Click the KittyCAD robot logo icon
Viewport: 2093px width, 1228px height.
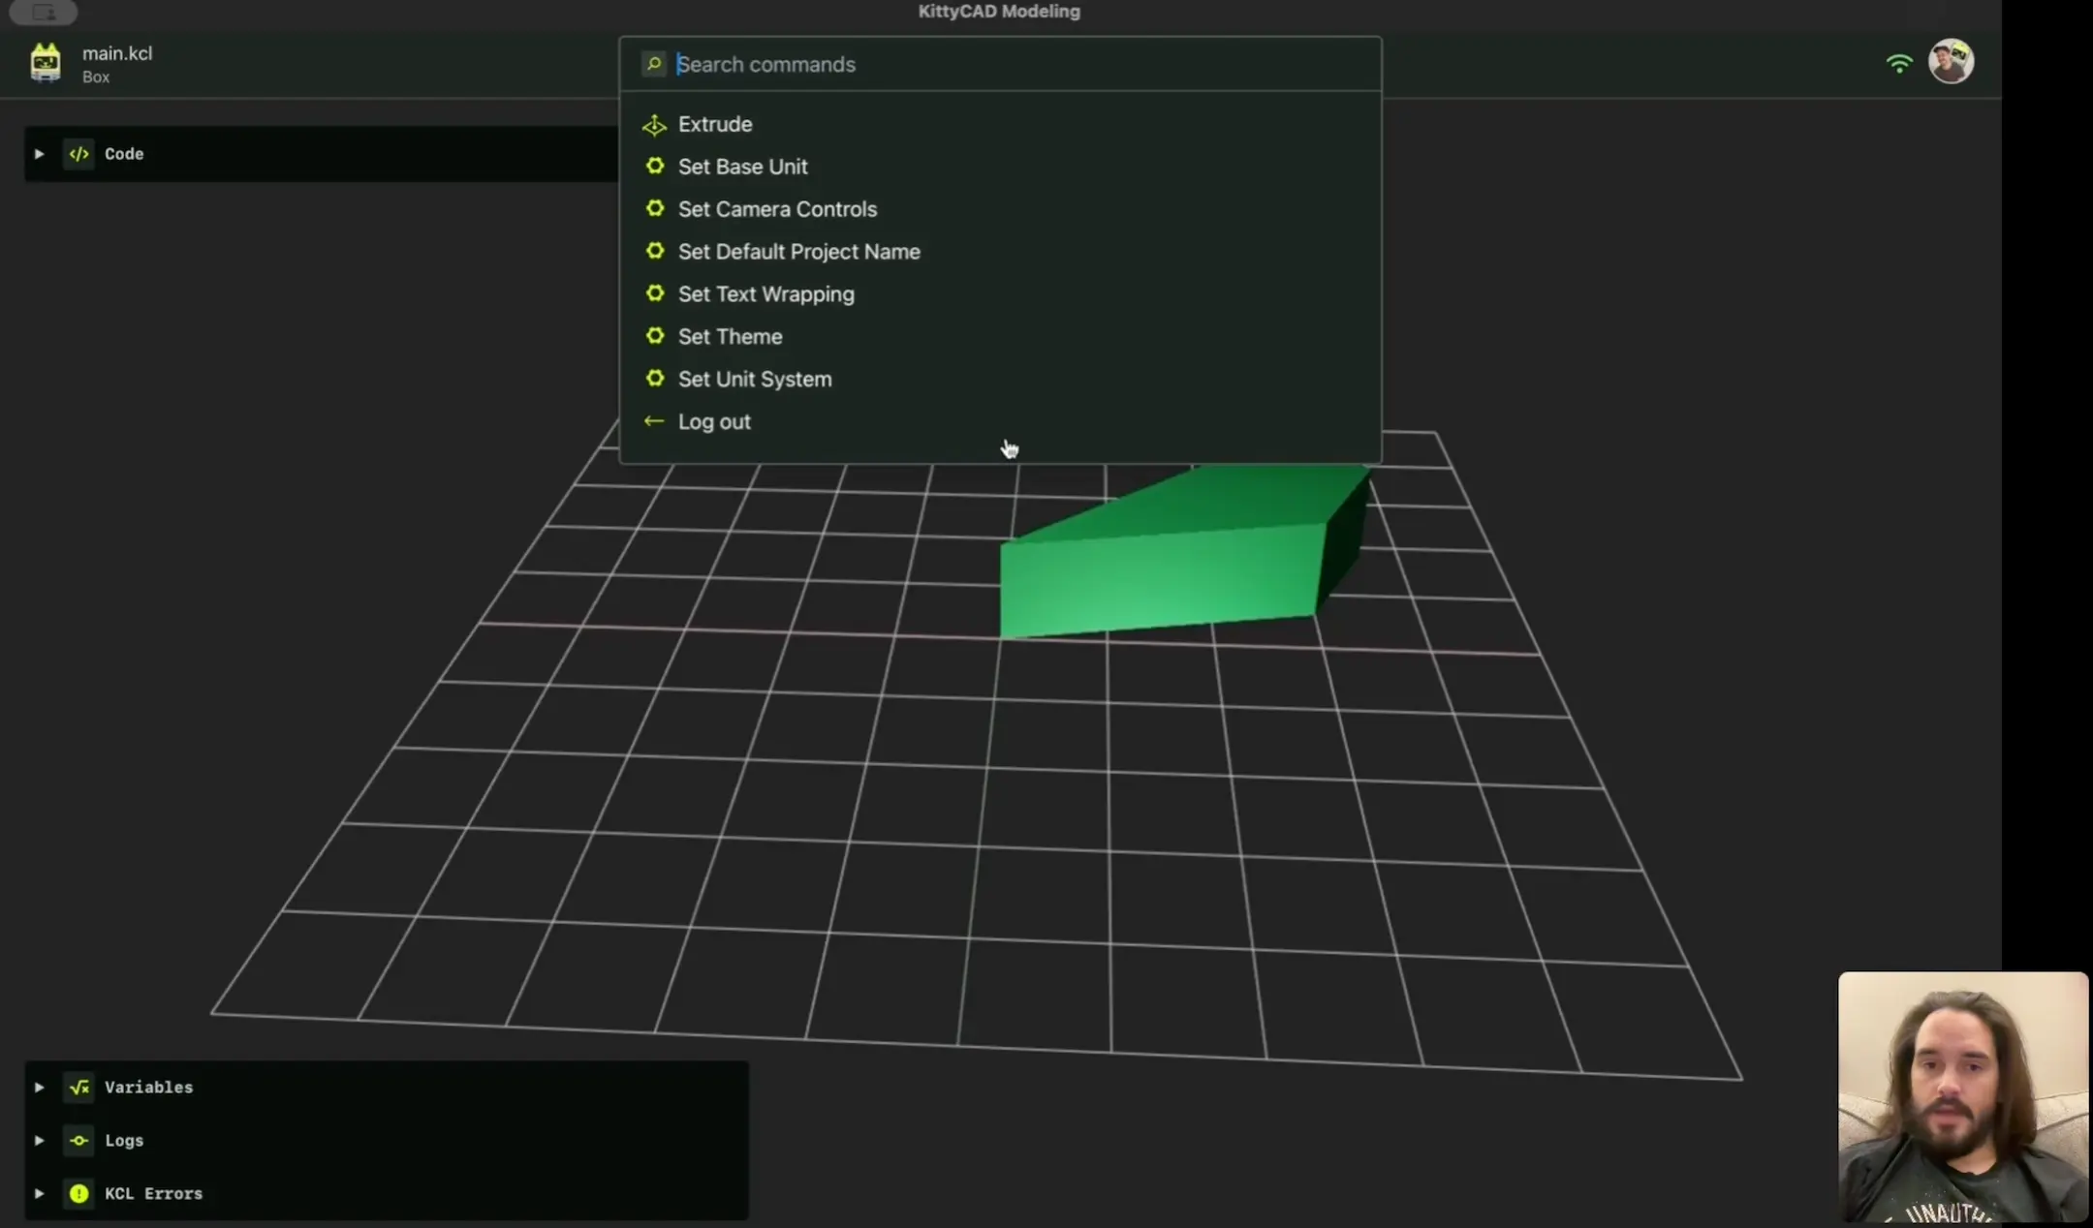pyautogui.click(x=45, y=63)
